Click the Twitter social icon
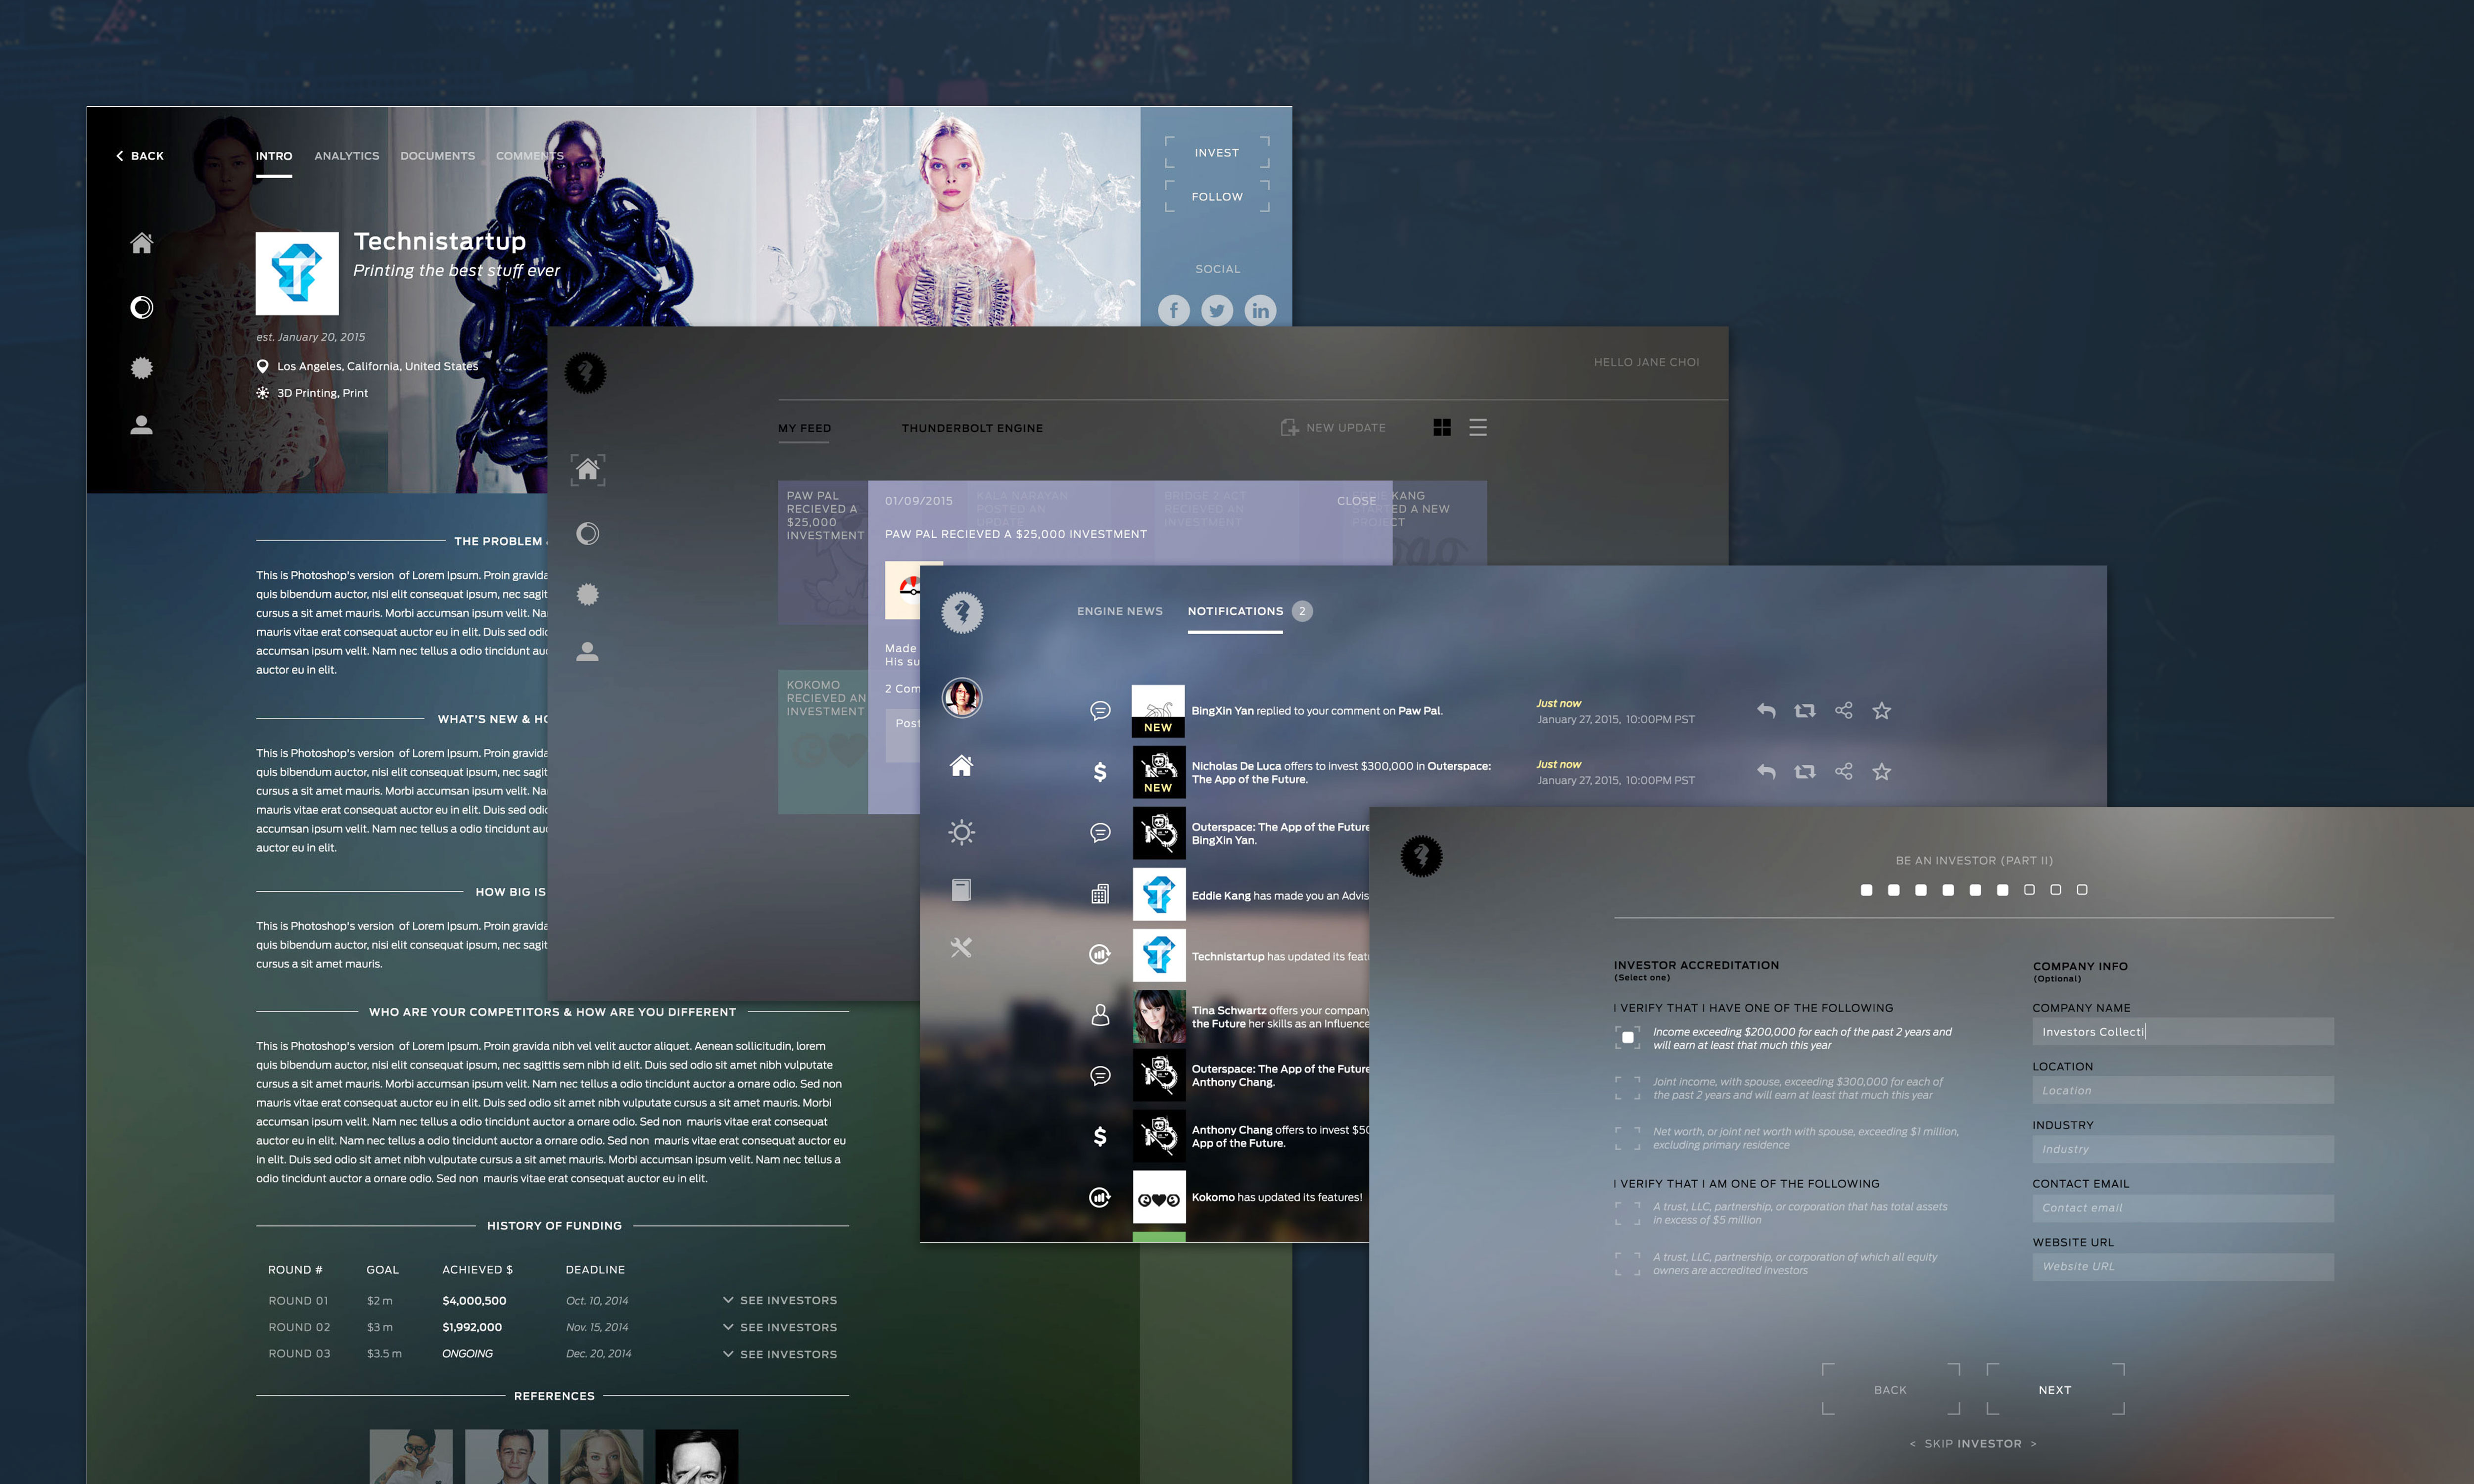 coord(1216,310)
